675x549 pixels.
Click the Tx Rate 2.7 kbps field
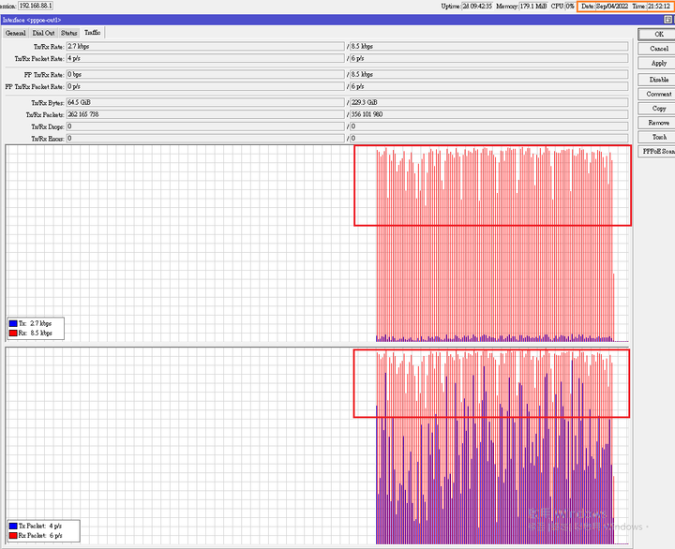click(x=205, y=47)
